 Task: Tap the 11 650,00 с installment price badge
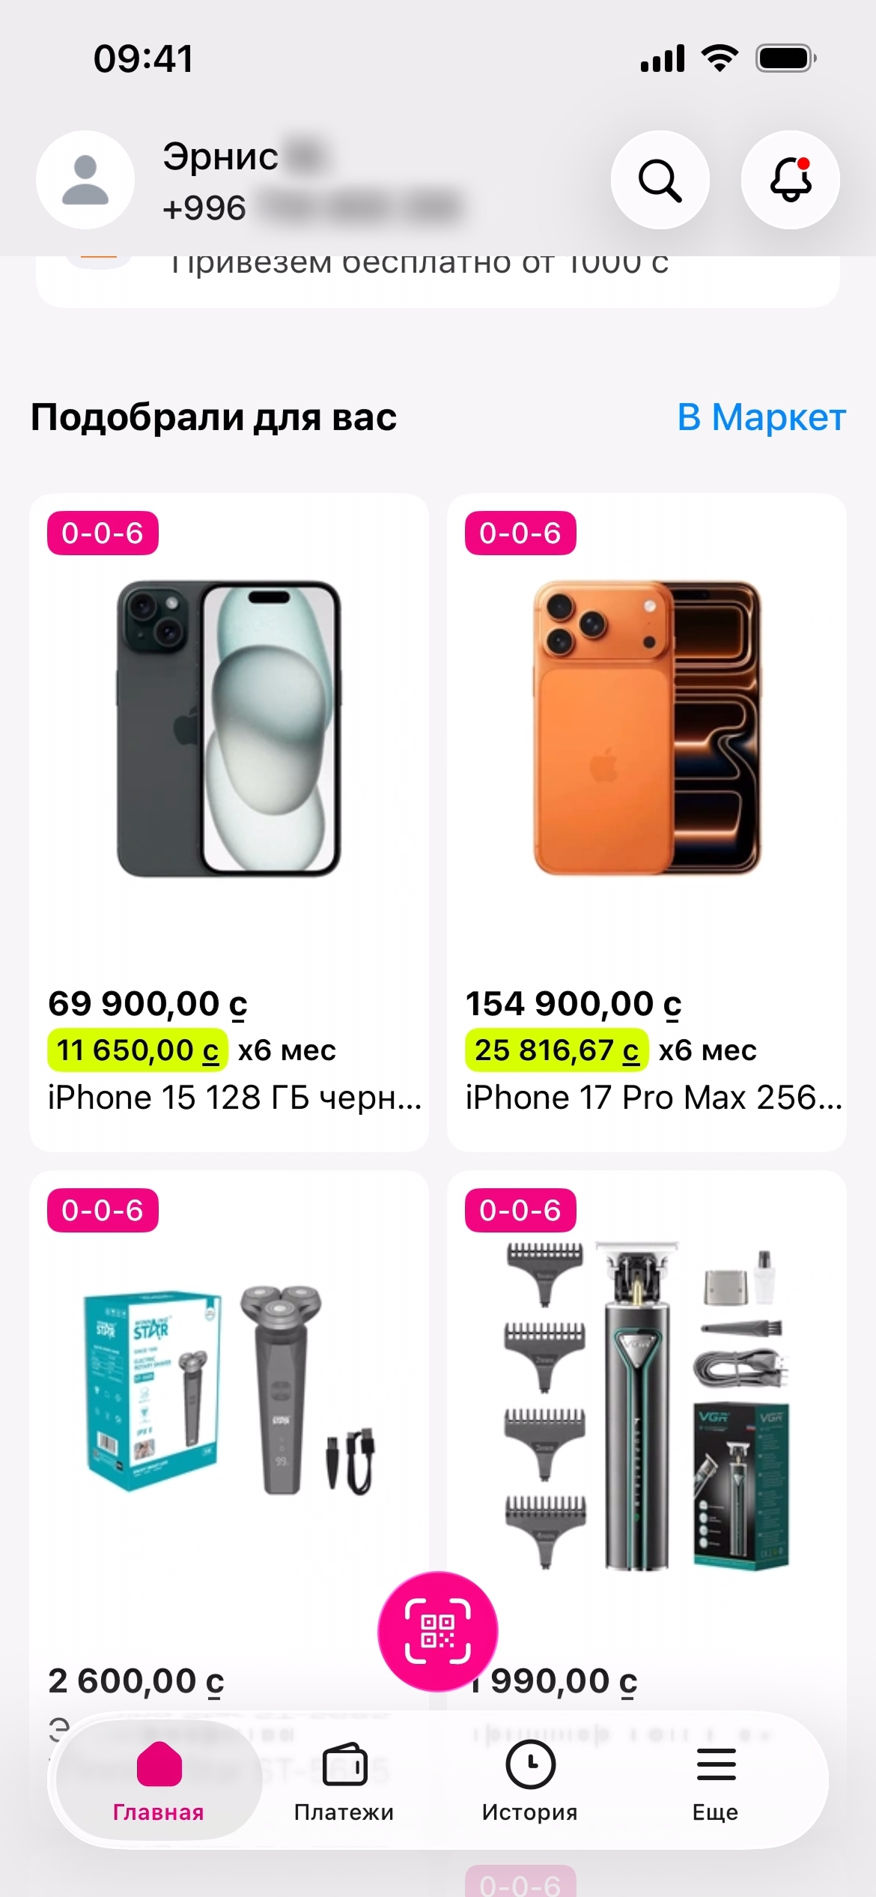(x=138, y=1050)
